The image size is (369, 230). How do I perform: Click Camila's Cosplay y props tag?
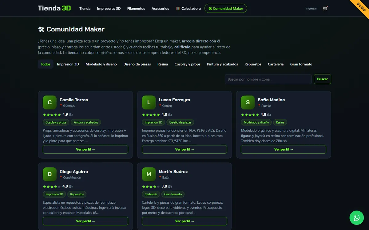tap(56, 122)
